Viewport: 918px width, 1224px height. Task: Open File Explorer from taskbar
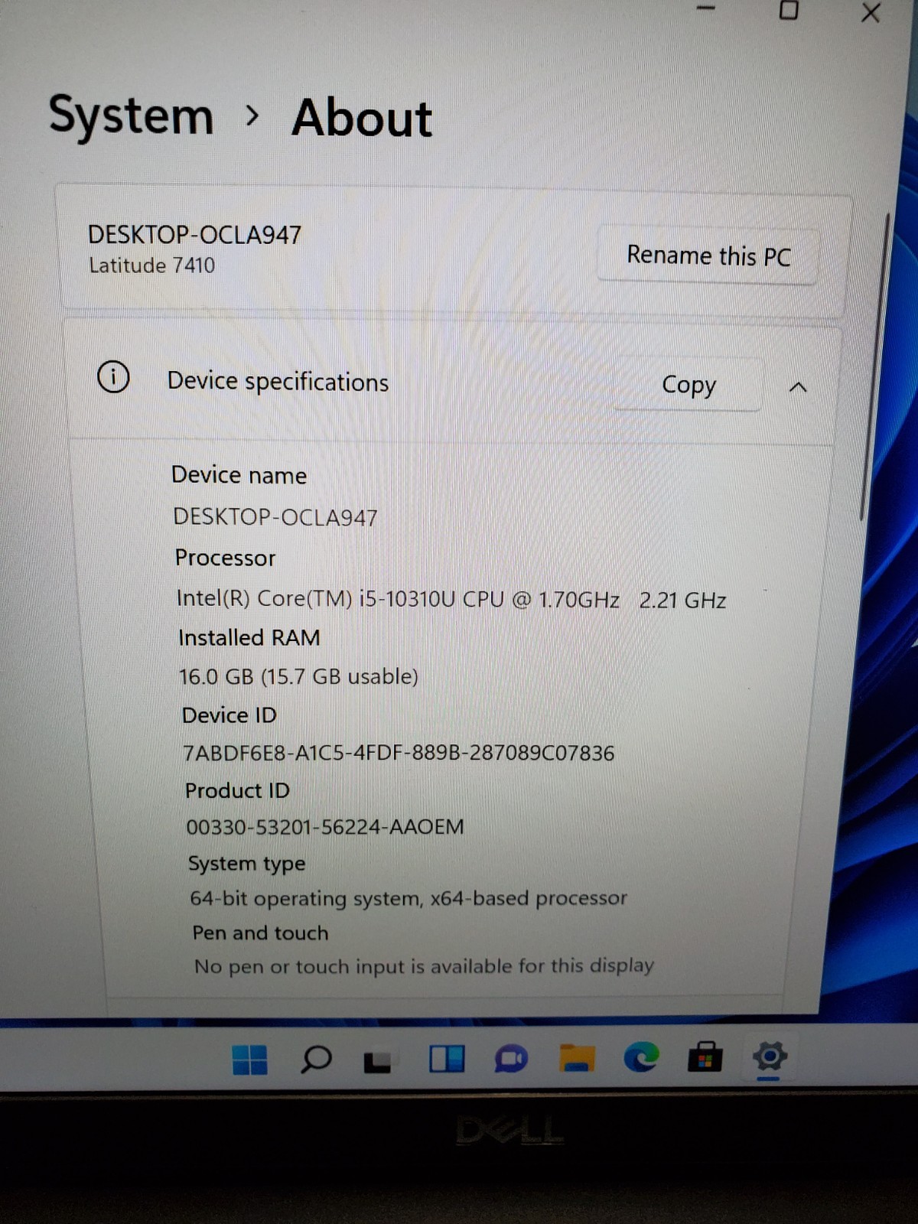(577, 1058)
